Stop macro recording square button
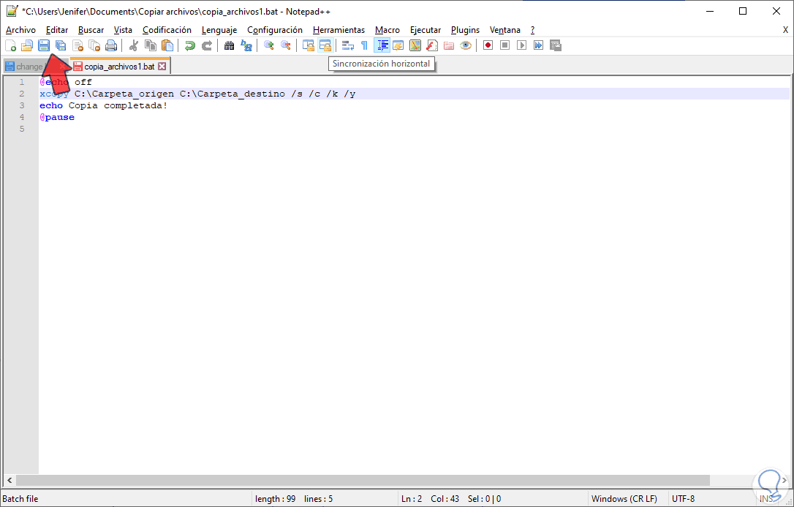This screenshot has height=507, width=794. (x=505, y=45)
